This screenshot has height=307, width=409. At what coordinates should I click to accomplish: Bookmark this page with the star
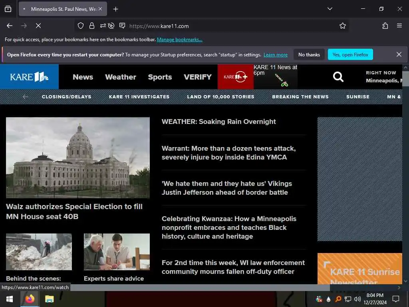(x=342, y=26)
